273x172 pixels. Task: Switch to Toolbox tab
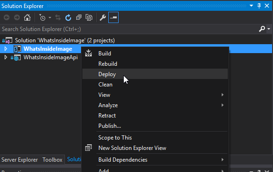coord(52,160)
